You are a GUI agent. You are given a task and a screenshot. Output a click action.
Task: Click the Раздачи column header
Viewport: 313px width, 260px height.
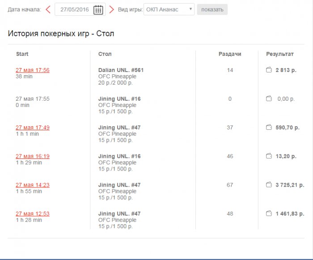(230, 54)
